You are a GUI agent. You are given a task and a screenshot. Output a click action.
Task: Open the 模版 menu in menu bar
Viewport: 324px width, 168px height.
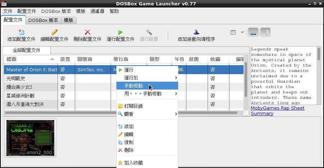(80, 11)
